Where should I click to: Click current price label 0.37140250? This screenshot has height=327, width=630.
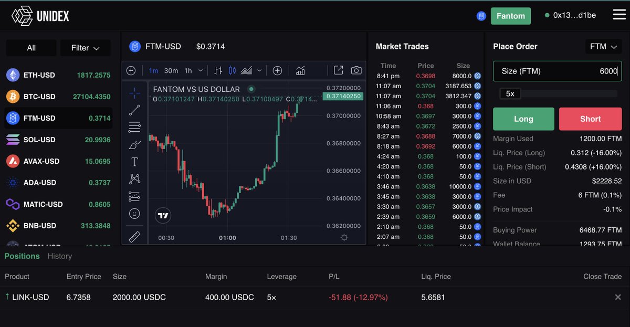tap(344, 96)
